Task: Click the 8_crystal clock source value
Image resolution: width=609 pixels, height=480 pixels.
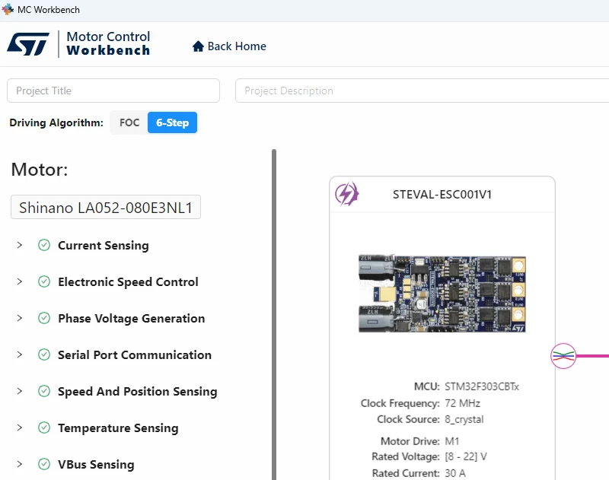Action: point(464,419)
